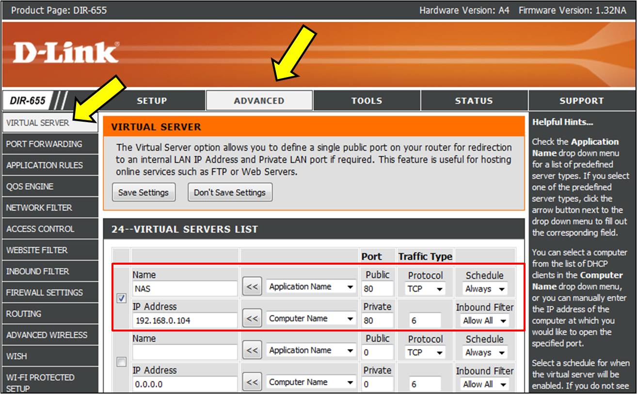Click << button beside NAS Application Name
Screen dimensions: 637x394
coord(252,287)
